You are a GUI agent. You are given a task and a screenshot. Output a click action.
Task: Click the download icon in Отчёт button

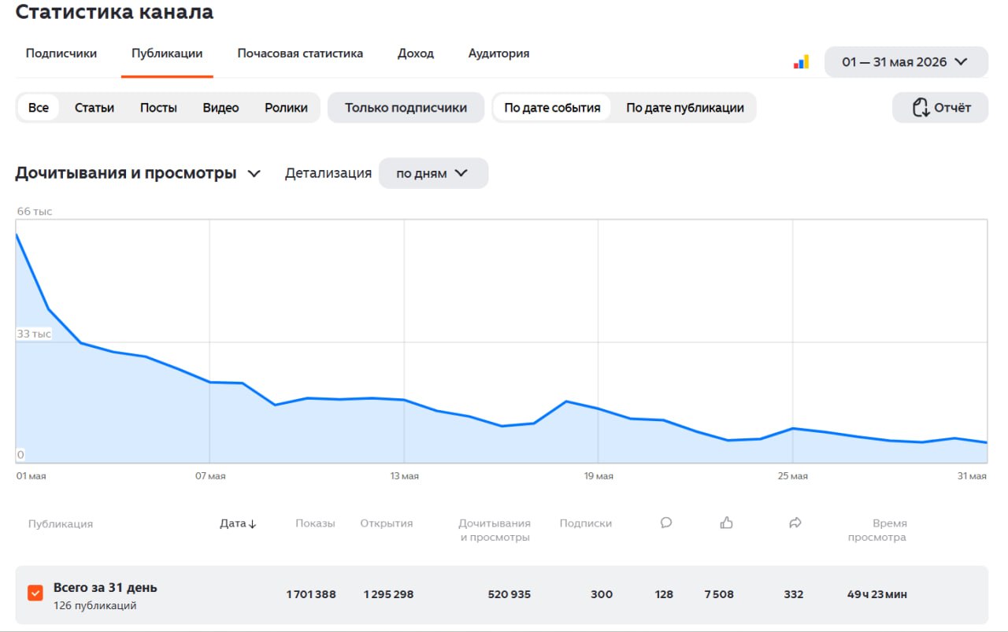[x=921, y=108]
